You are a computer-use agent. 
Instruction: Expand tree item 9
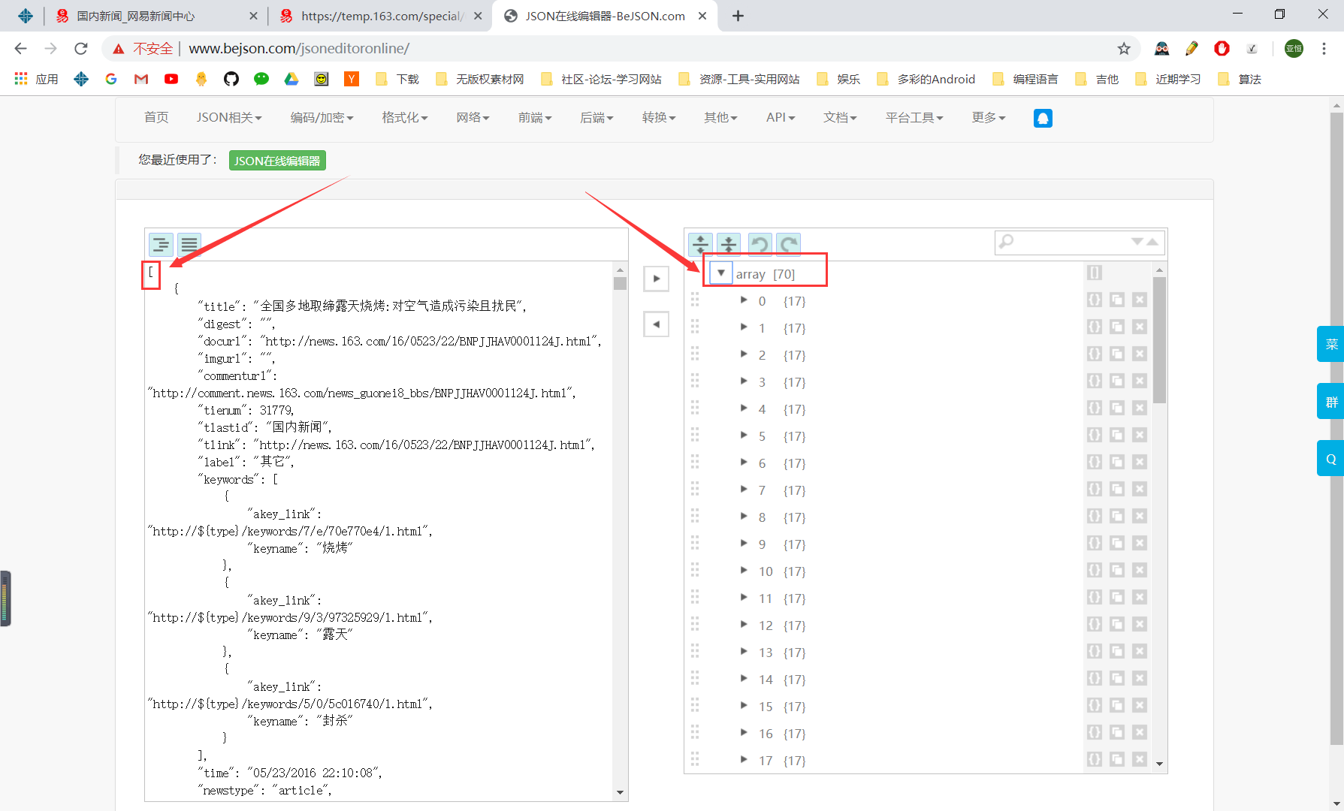(x=744, y=544)
